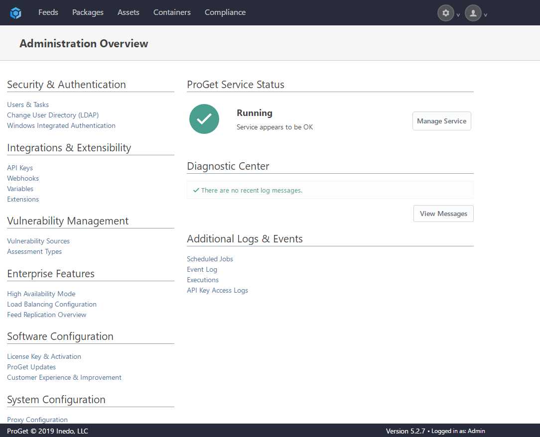The image size is (540, 437).
Task: View Scheduled Jobs
Action: pos(210,259)
